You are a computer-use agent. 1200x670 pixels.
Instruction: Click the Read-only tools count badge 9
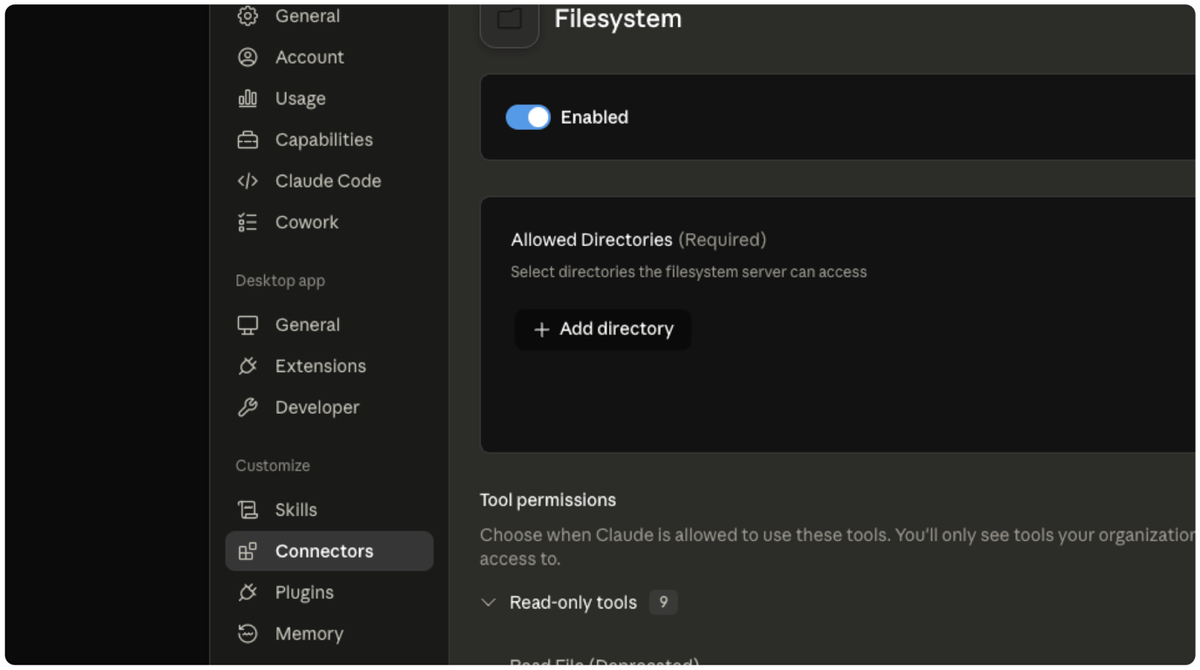(663, 603)
